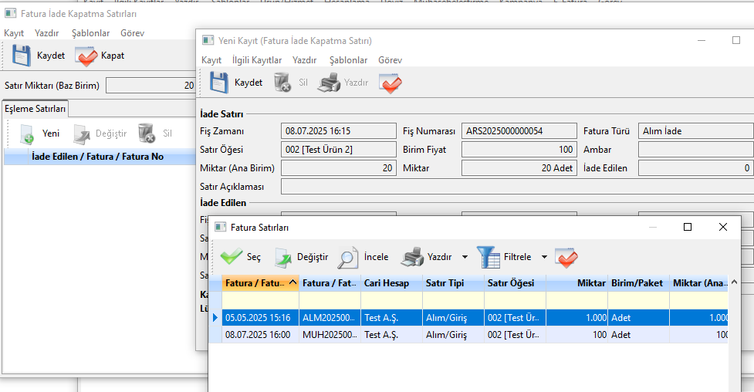Select the invoice row dated 08.07.2025 16:00
This screenshot has width=754, height=392.
258,335
